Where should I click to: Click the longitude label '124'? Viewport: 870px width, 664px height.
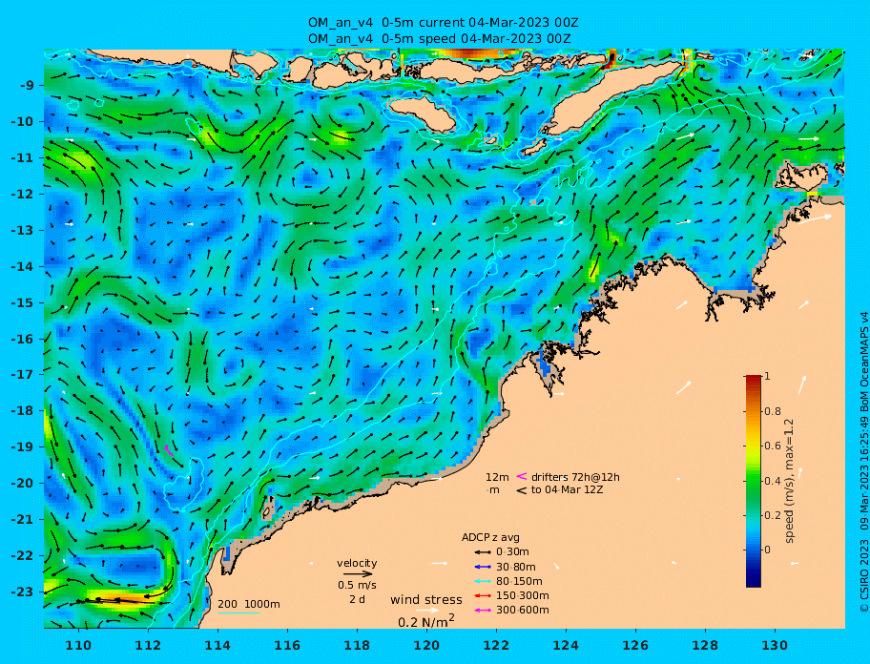coord(566,645)
